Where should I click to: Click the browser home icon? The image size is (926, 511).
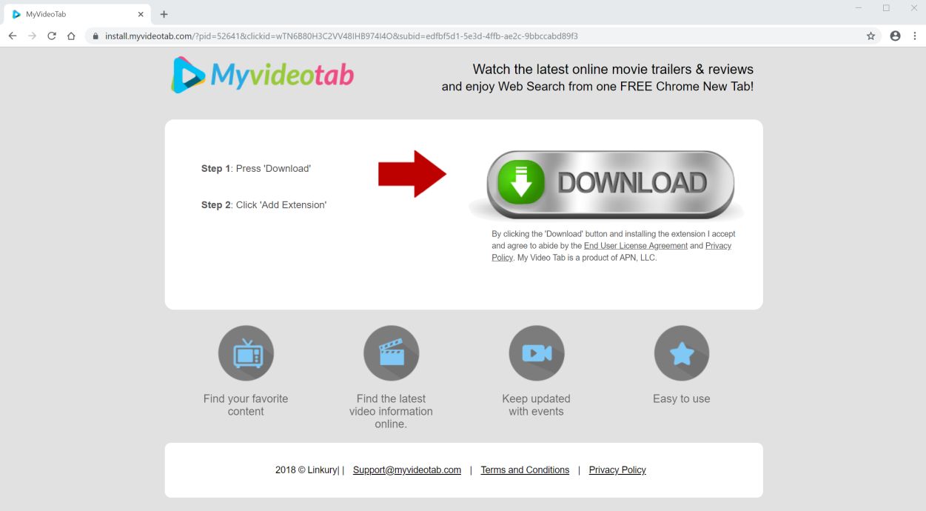(x=70, y=35)
